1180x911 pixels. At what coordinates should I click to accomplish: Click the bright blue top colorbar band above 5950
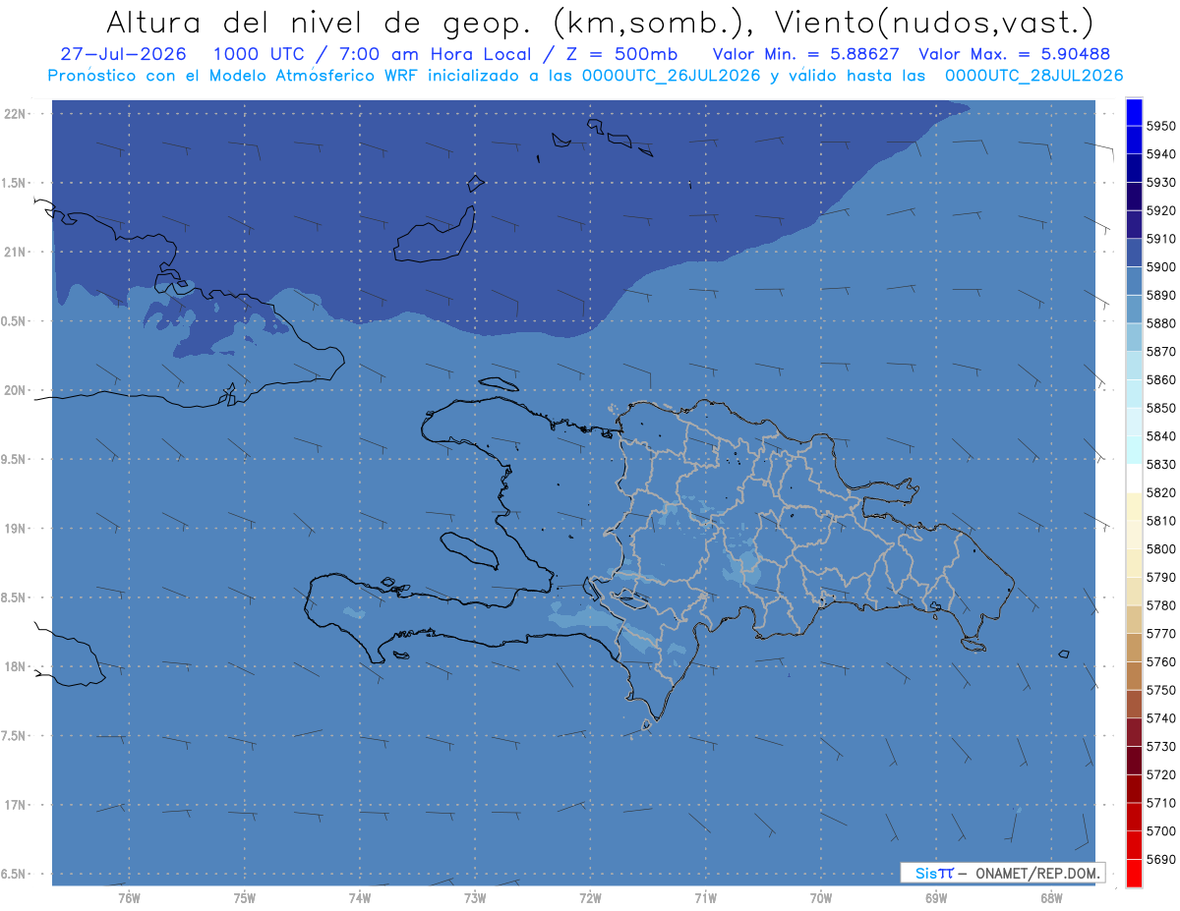pos(1134,111)
